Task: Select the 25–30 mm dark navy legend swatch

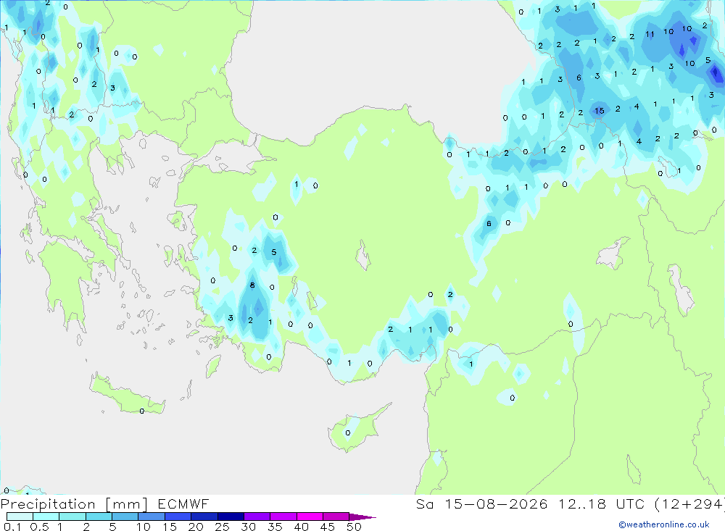Action: (x=231, y=517)
